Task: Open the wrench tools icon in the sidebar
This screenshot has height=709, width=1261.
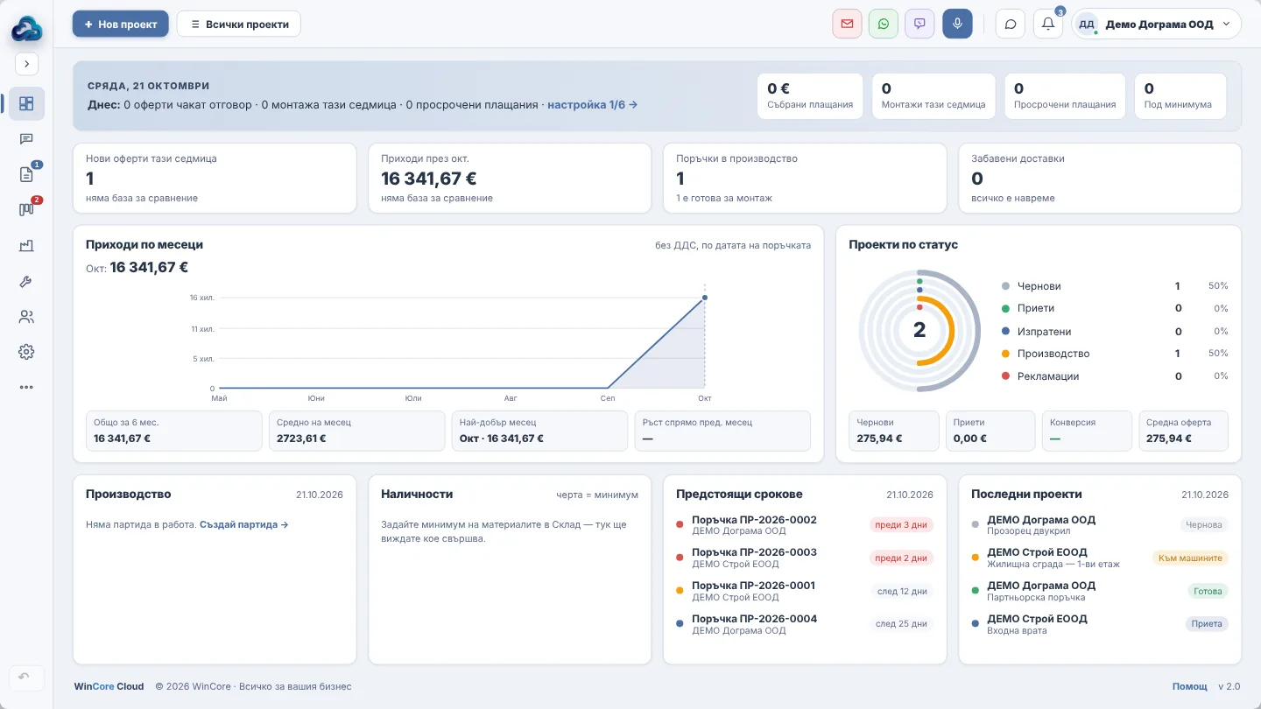Action: pyautogui.click(x=26, y=282)
